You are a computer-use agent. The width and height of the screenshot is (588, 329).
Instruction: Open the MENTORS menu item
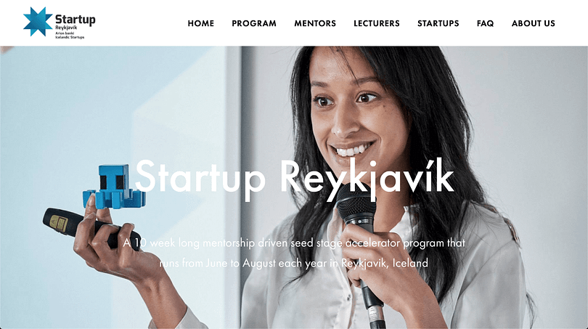pos(315,23)
